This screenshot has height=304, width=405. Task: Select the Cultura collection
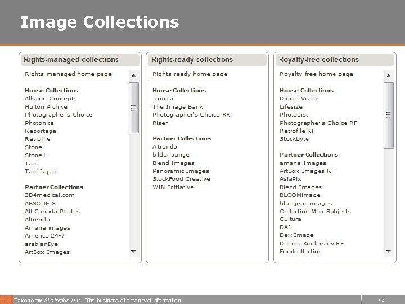click(x=291, y=219)
